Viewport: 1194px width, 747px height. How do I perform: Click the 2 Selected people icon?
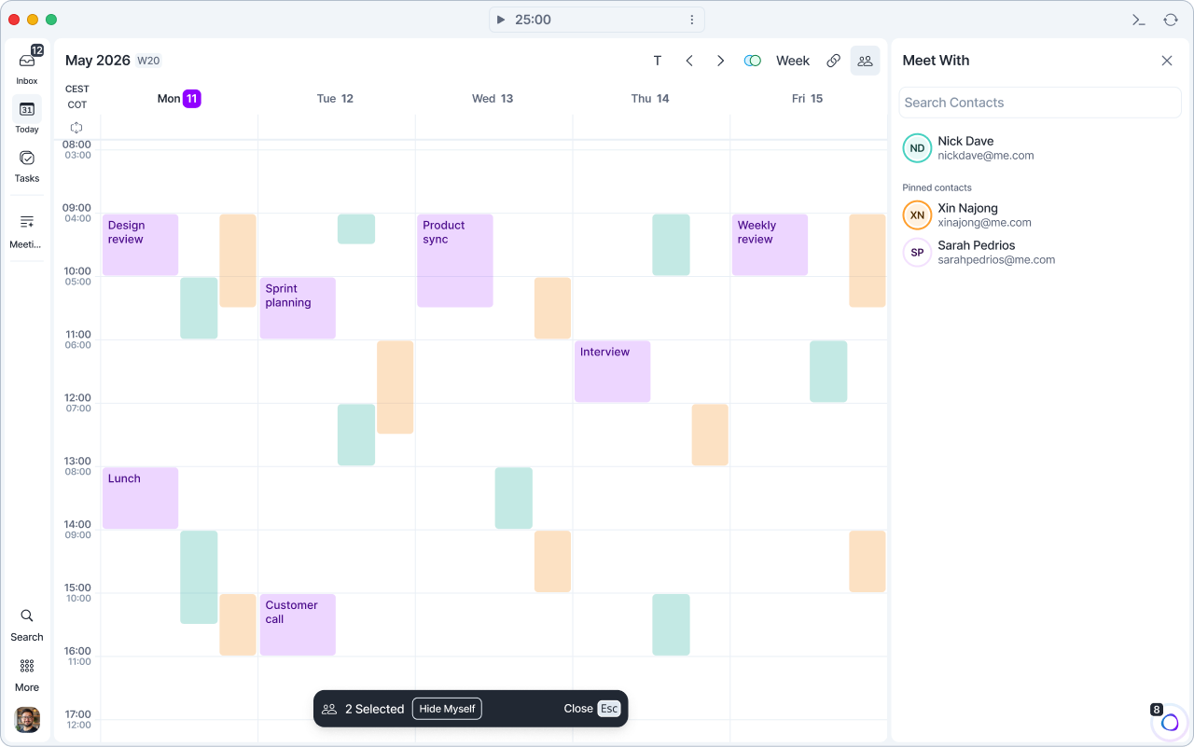pos(329,709)
